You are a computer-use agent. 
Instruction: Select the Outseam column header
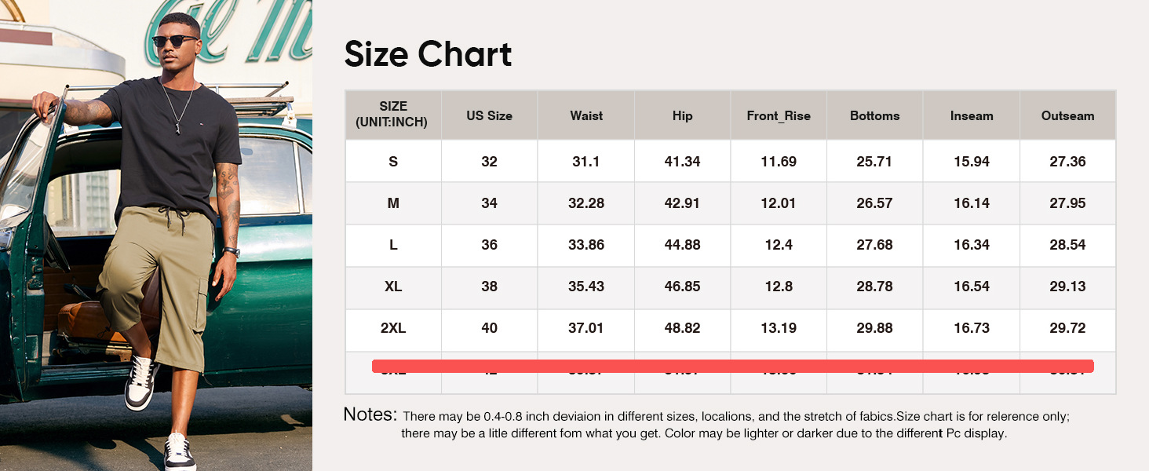pyautogui.click(x=1068, y=115)
